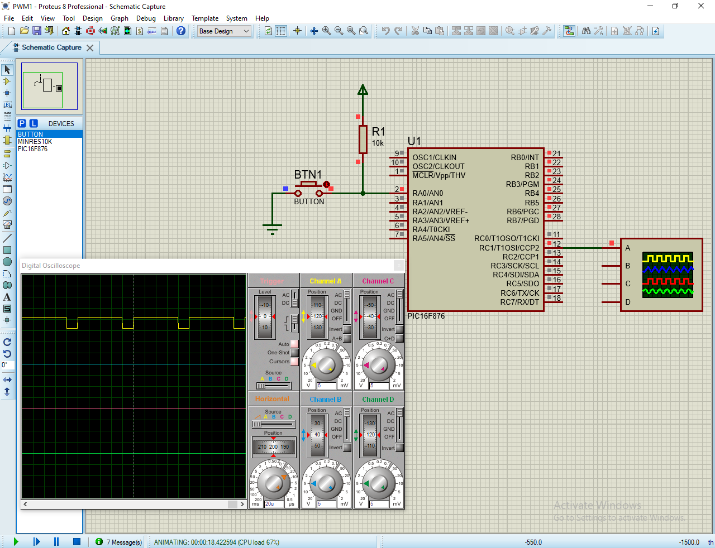Open the Graph menu

pos(119,18)
